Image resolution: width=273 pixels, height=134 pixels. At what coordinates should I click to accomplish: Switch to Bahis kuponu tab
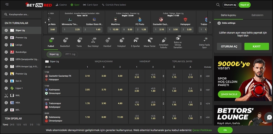pyautogui.click(x=228, y=15)
